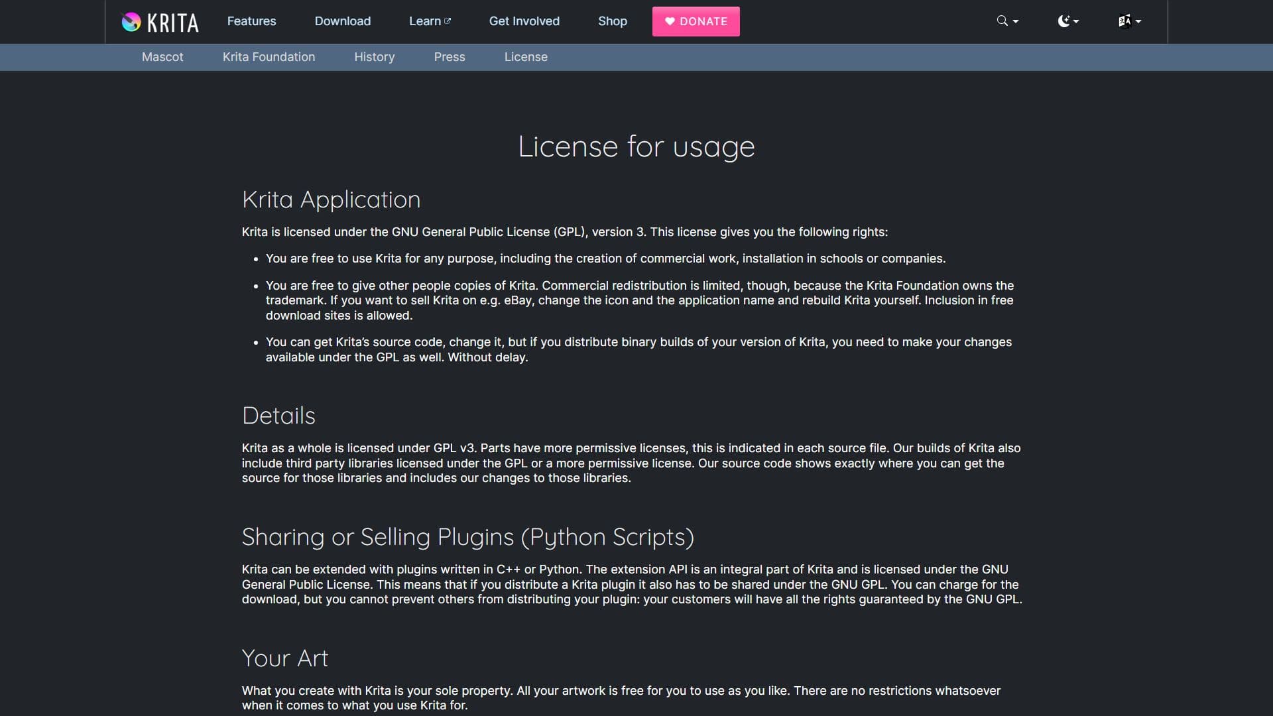Click the 'Your Art' heading

tap(284, 658)
